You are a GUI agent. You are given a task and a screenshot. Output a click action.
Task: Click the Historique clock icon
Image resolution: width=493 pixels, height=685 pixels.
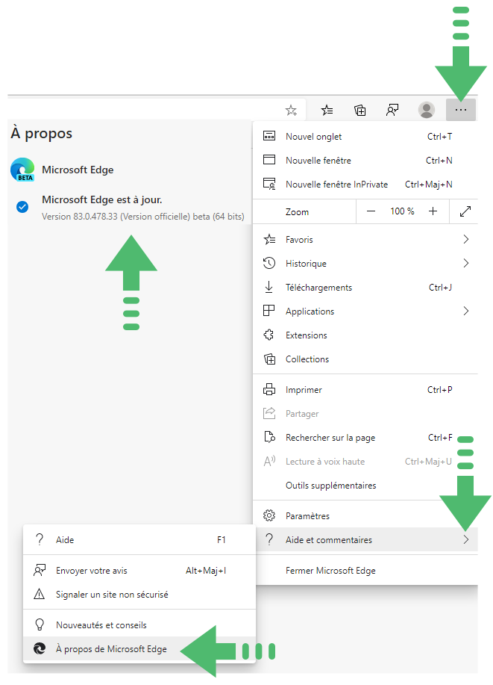point(269,263)
